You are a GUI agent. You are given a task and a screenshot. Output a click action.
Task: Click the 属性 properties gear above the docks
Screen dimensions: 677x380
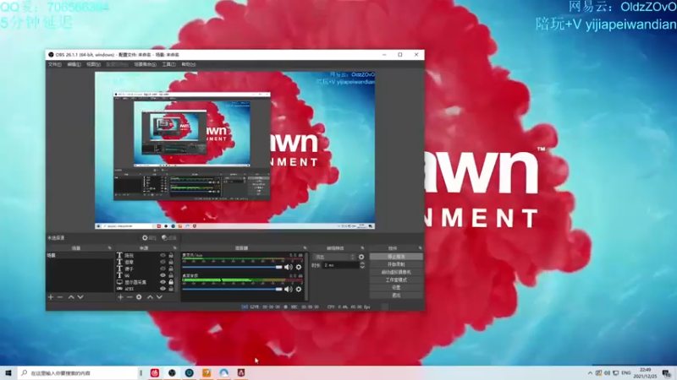tap(149, 238)
